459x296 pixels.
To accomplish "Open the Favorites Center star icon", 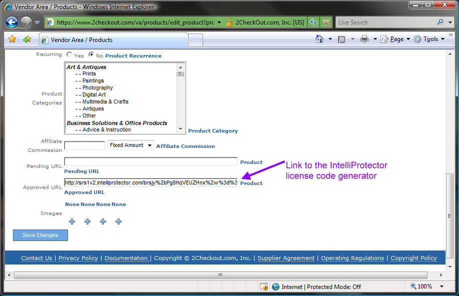I will [12, 39].
